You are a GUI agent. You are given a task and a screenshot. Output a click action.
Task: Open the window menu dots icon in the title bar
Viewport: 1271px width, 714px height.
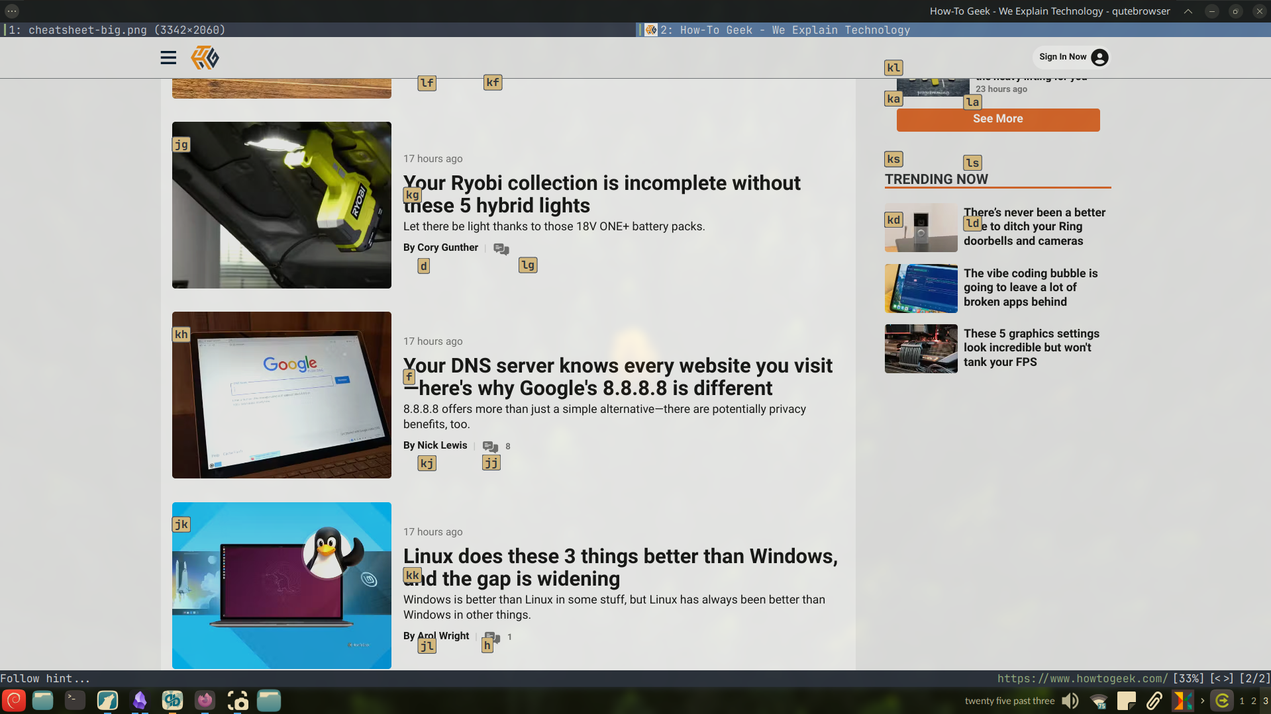pos(12,11)
